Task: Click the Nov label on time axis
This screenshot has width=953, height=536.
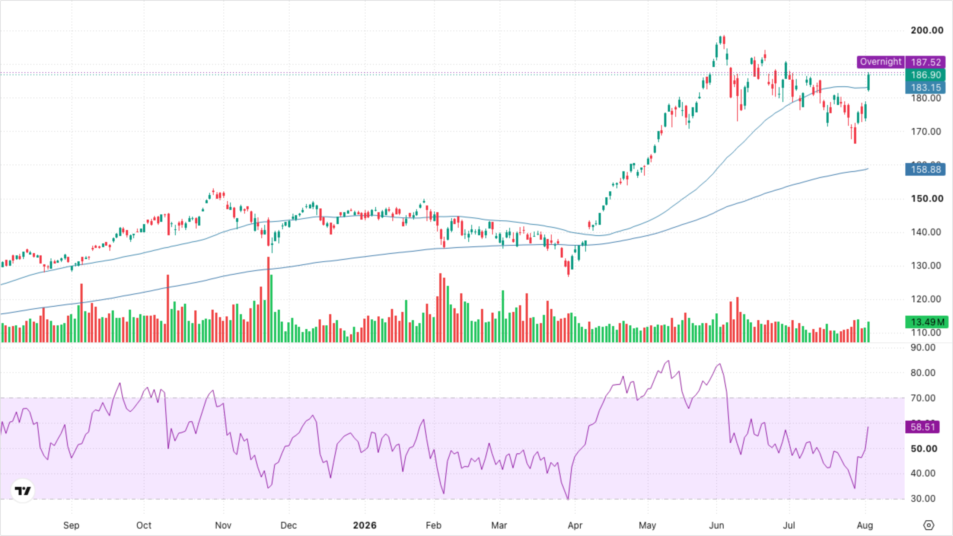Action: click(223, 525)
